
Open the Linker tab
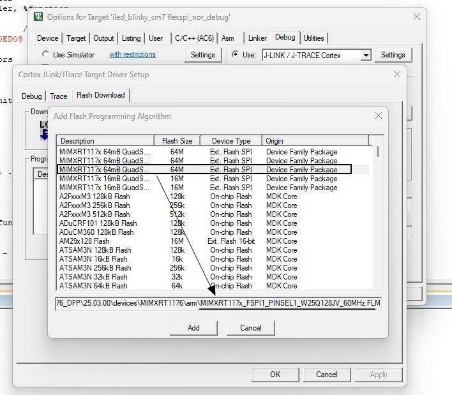(257, 38)
